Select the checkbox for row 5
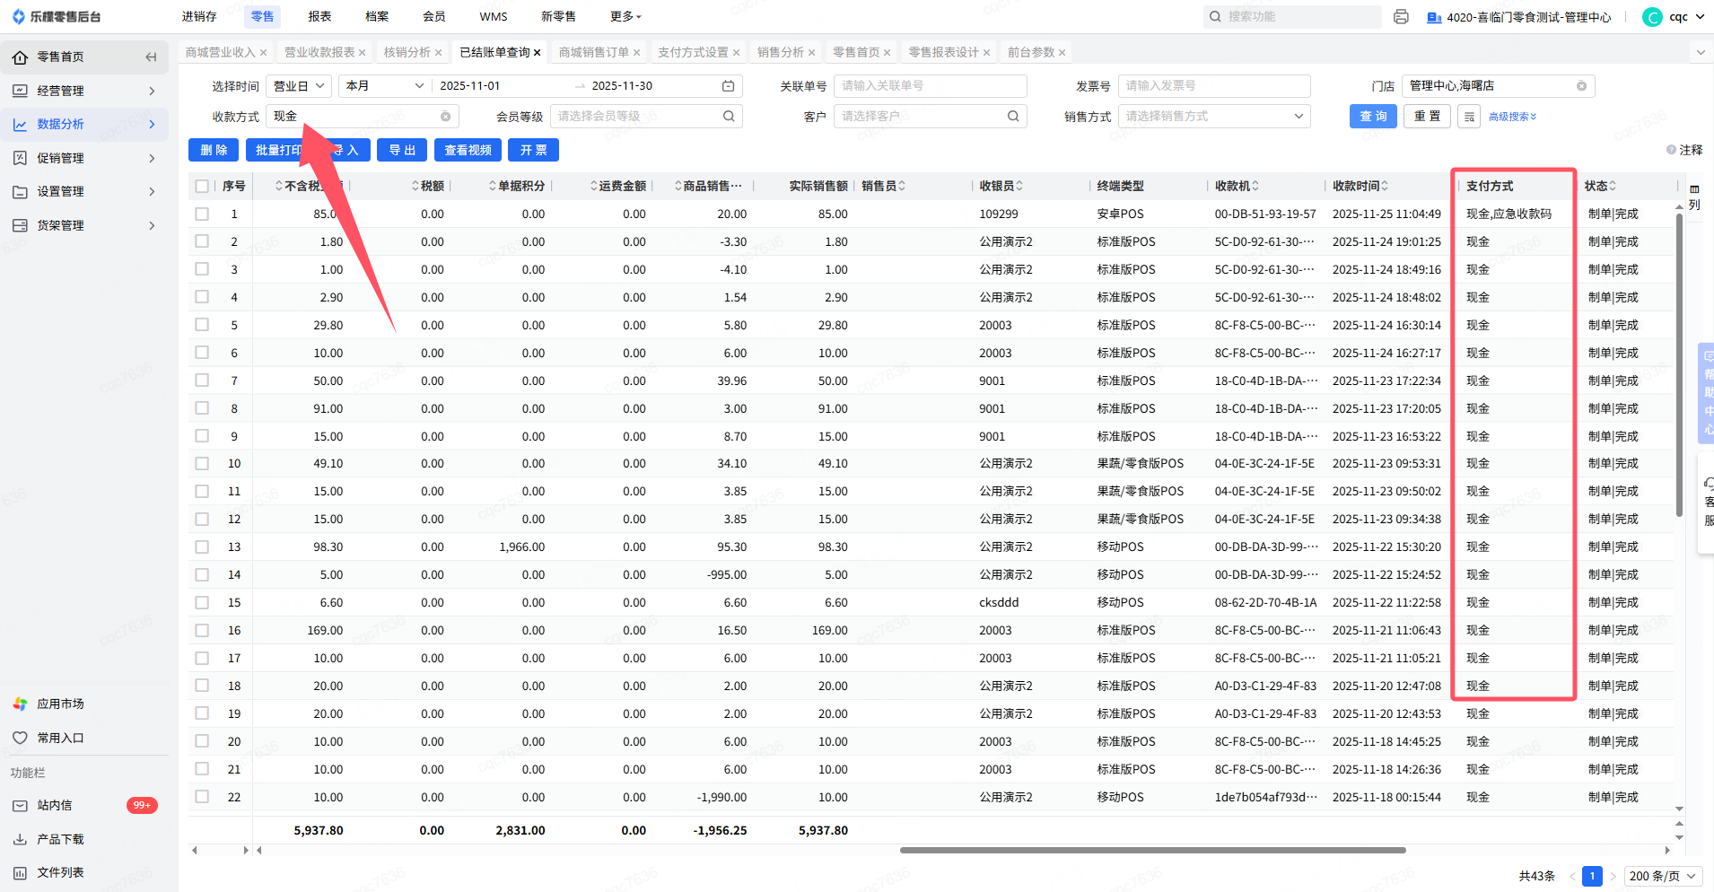Image resolution: width=1714 pixels, height=892 pixels. click(x=202, y=325)
